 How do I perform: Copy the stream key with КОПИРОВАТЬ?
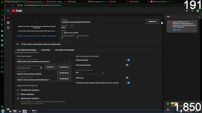tap(64, 67)
